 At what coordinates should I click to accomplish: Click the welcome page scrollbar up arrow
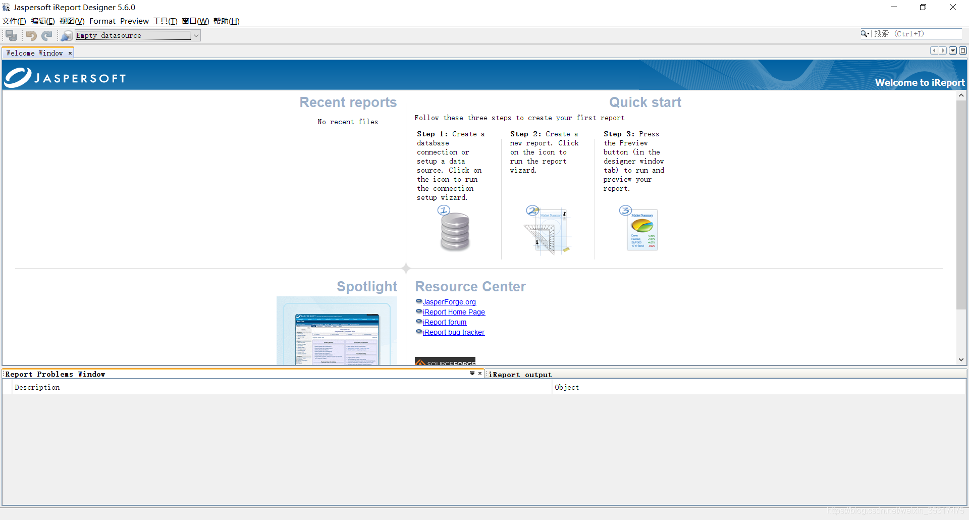961,95
